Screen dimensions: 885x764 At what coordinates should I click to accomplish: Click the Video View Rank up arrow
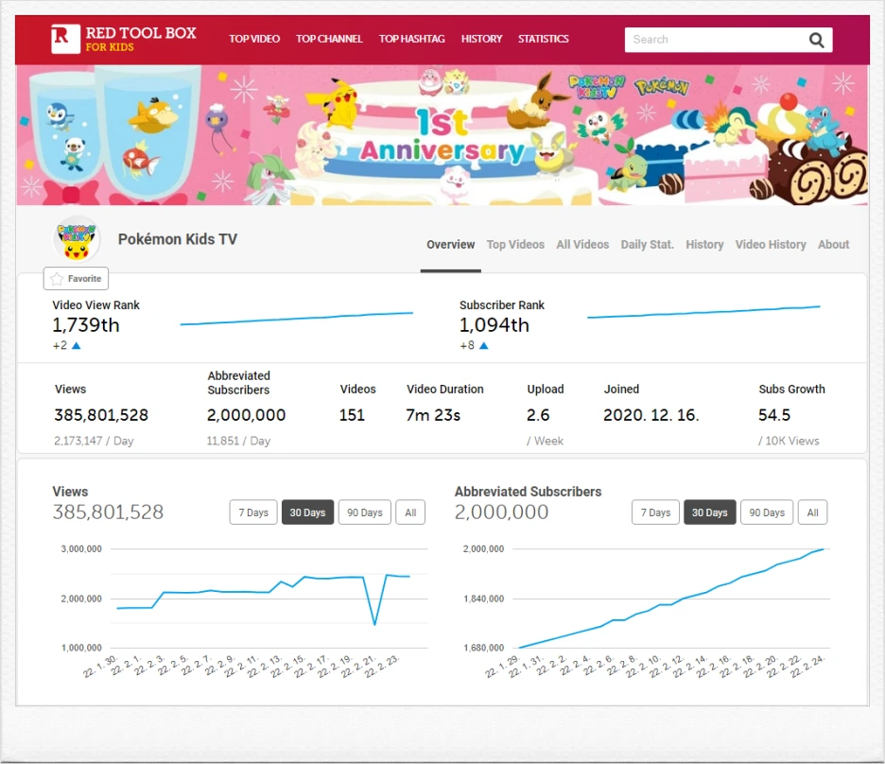click(x=77, y=345)
